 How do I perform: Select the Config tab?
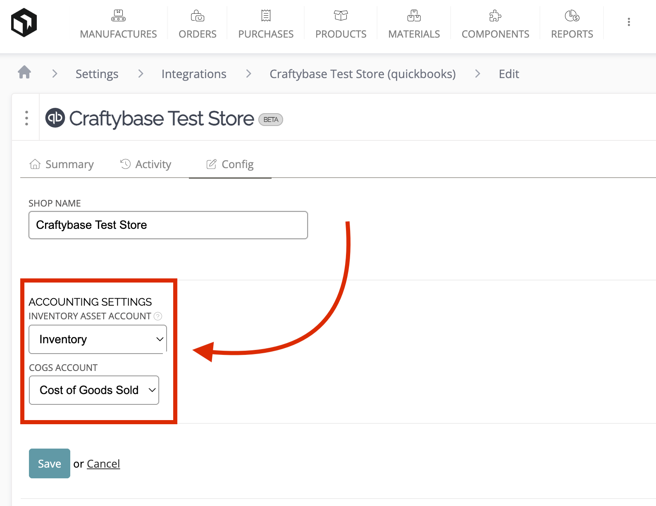tap(230, 164)
